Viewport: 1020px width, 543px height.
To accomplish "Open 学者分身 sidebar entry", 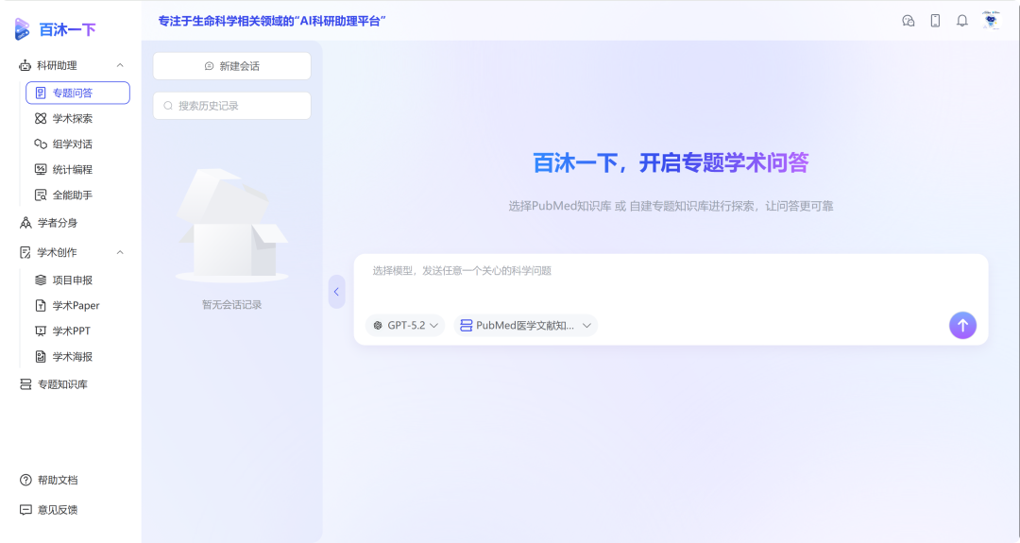I will point(58,223).
